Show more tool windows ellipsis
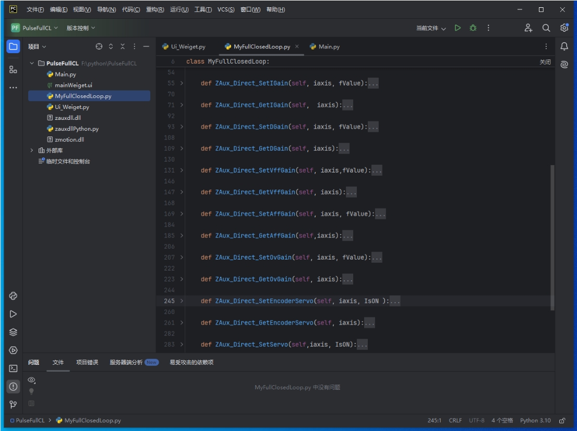577x431 pixels. click(x=13, y=88)
